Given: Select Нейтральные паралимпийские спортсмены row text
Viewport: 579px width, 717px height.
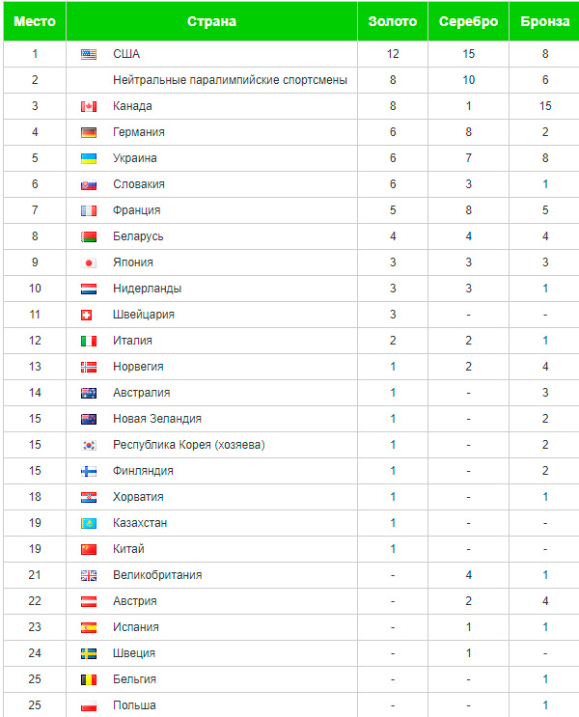Looking at the screenshot, I should (230, 80).
